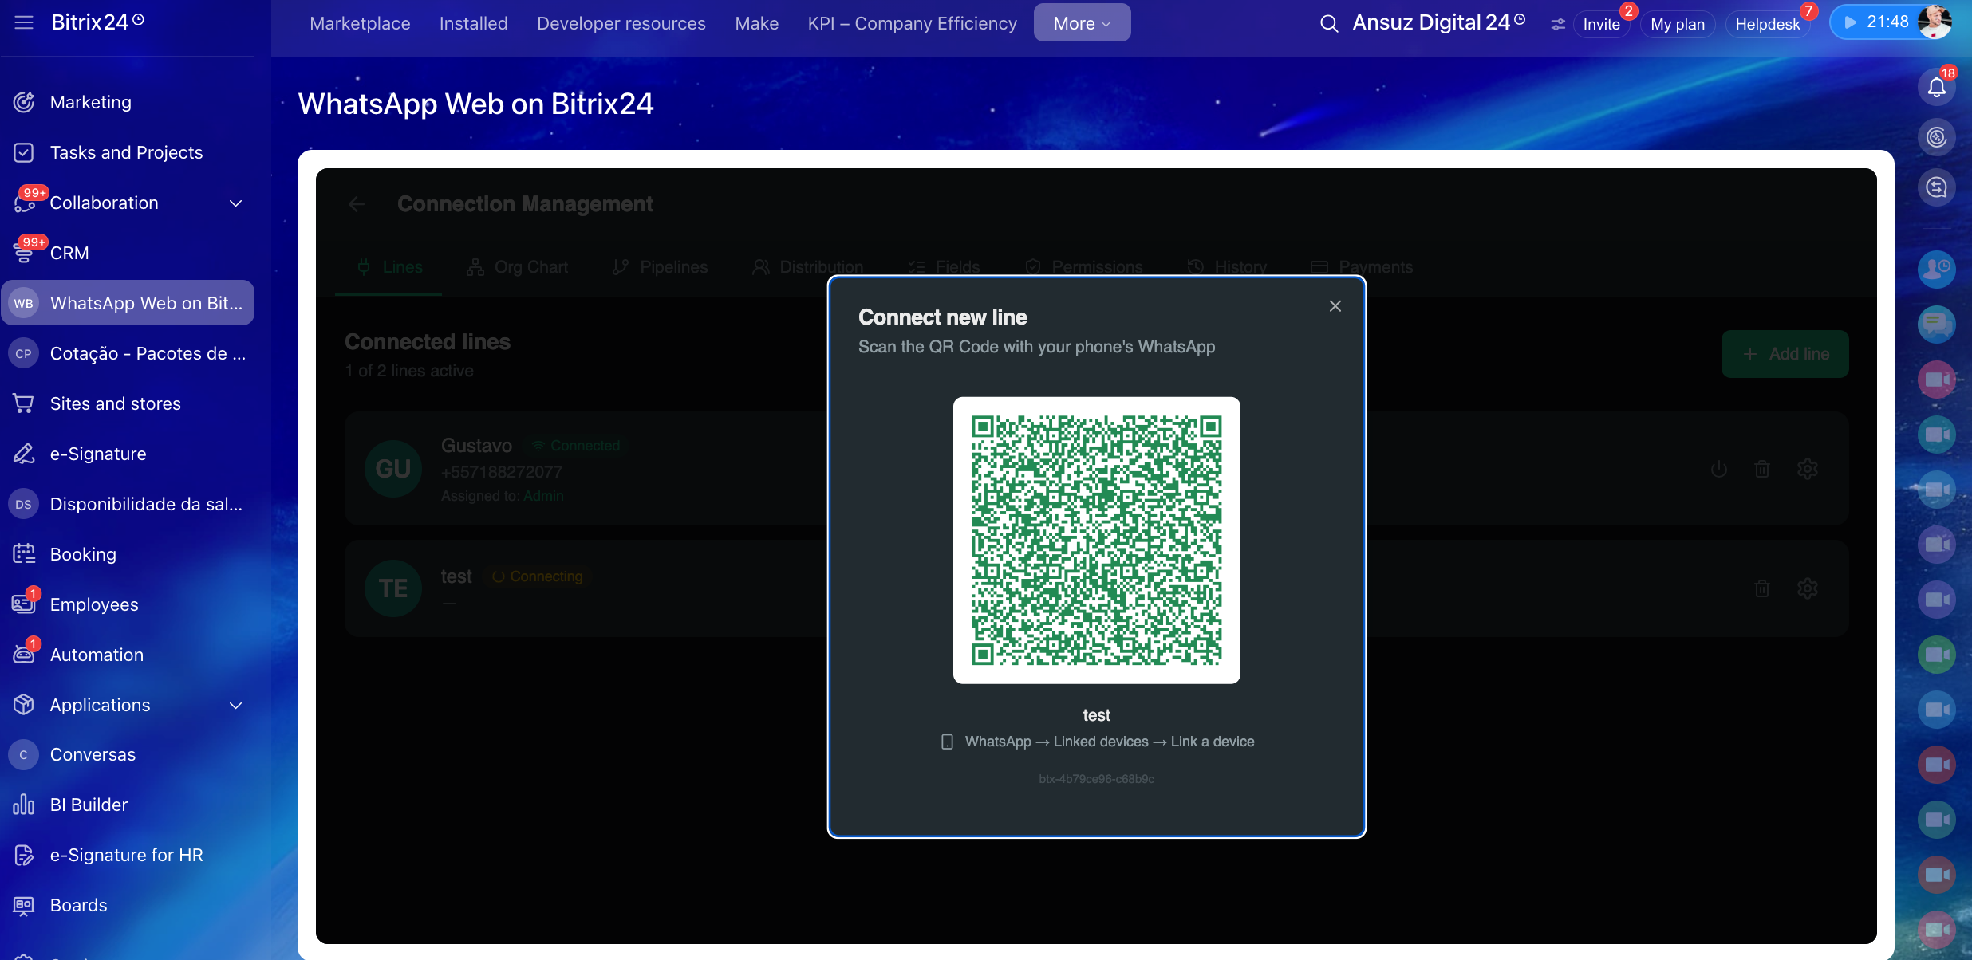Switch to the Distribution tab
This screenshot has width=1972, height=960.
coord(807,267)
